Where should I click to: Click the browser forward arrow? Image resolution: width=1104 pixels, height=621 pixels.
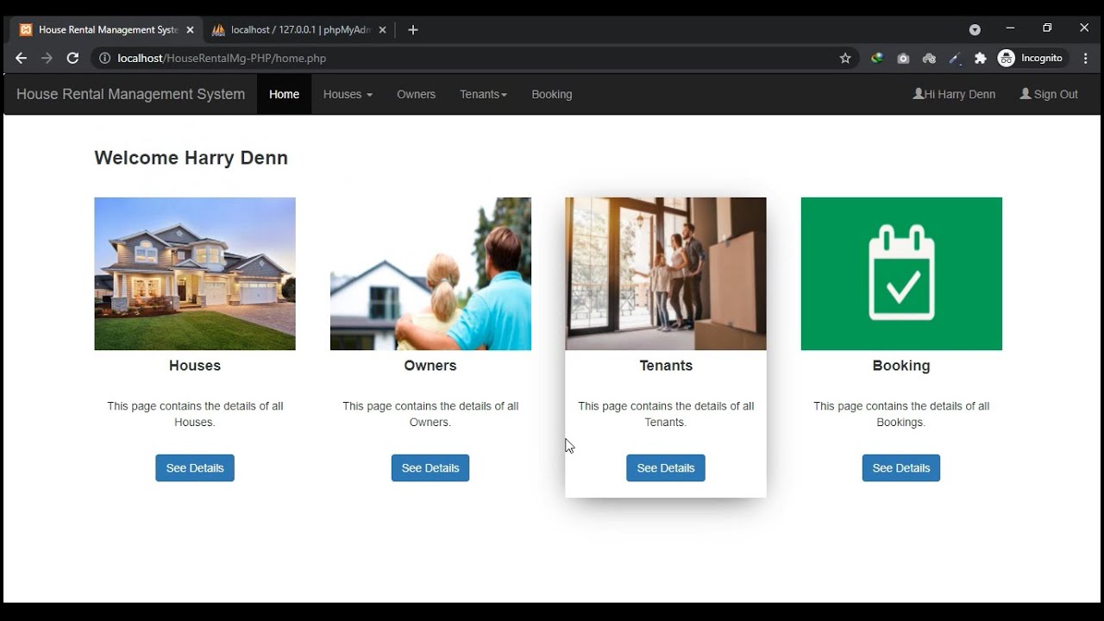[47, 58]
